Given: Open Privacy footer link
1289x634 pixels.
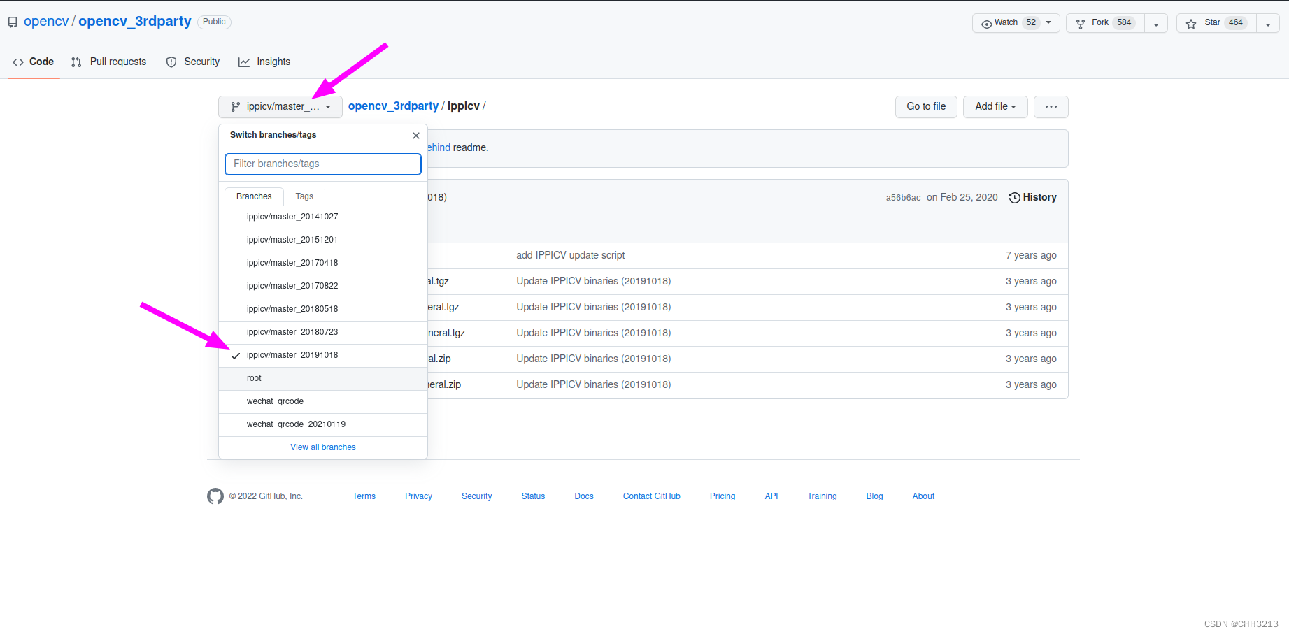Looking at the screenshot, I should pyautogui.click(x=418, y=496).
